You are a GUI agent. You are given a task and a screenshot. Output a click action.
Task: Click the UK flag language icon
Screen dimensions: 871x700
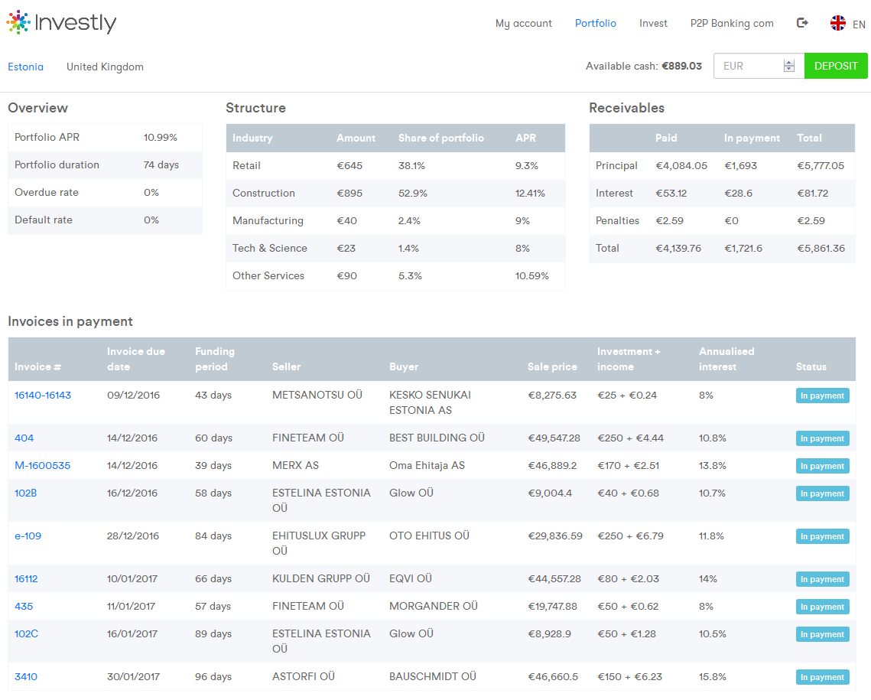pyautogui.click(x=837, y=23)
